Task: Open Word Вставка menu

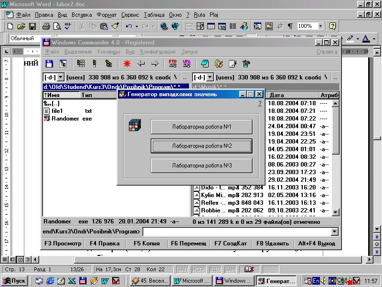Action: click(x=82, y=15)
